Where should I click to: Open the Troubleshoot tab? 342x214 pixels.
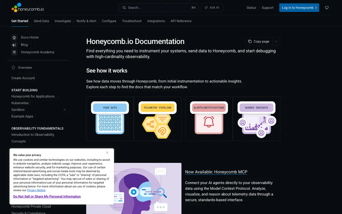(x=132, y=21)
